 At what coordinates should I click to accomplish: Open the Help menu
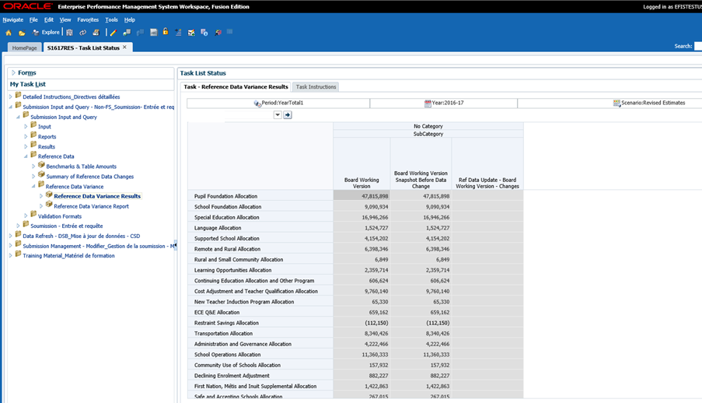(x=130, y=19)
